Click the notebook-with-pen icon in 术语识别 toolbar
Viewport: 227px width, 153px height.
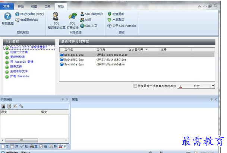tap(9, 106)
